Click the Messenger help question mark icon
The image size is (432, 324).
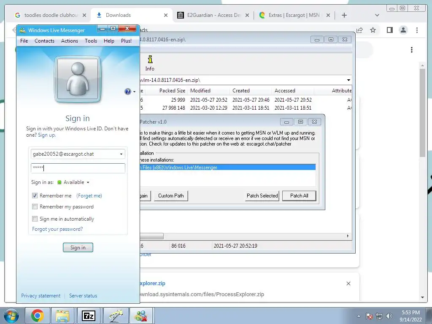click(x=128, y=92)
